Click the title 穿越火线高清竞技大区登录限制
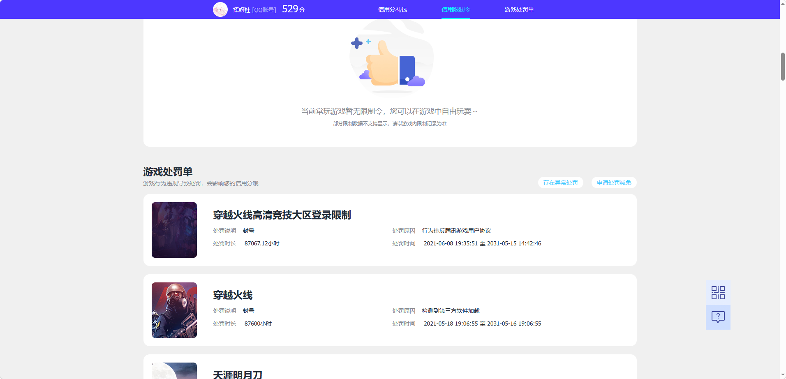 click(282, 215)
